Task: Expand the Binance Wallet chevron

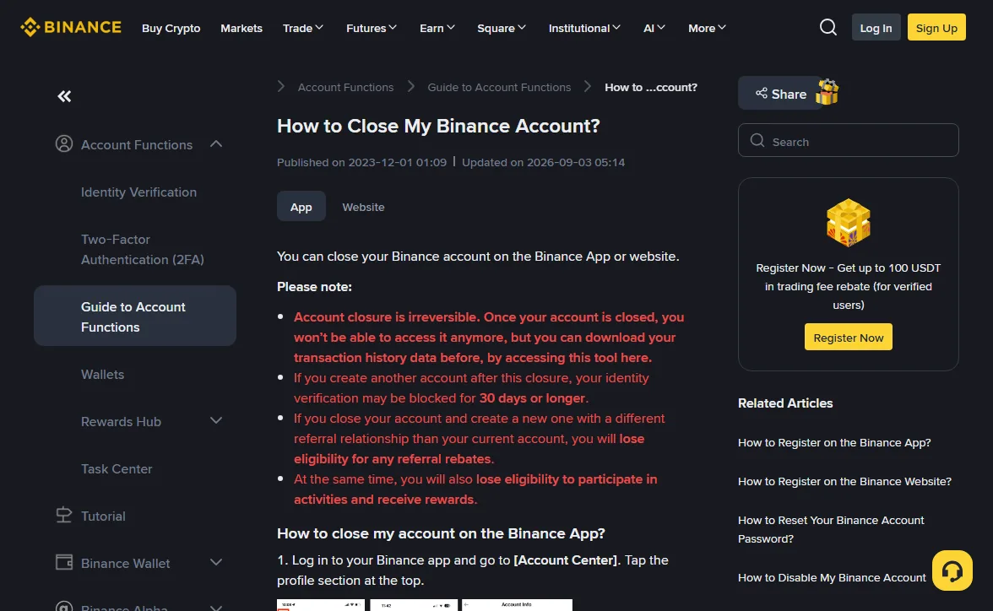Action: pyautogui.click(x=216, y=562)
